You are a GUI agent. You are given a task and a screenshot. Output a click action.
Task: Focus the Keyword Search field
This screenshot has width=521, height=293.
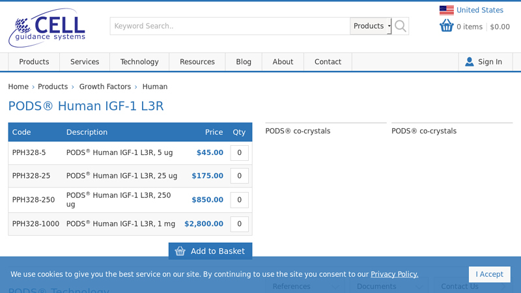tap(230, 26)
